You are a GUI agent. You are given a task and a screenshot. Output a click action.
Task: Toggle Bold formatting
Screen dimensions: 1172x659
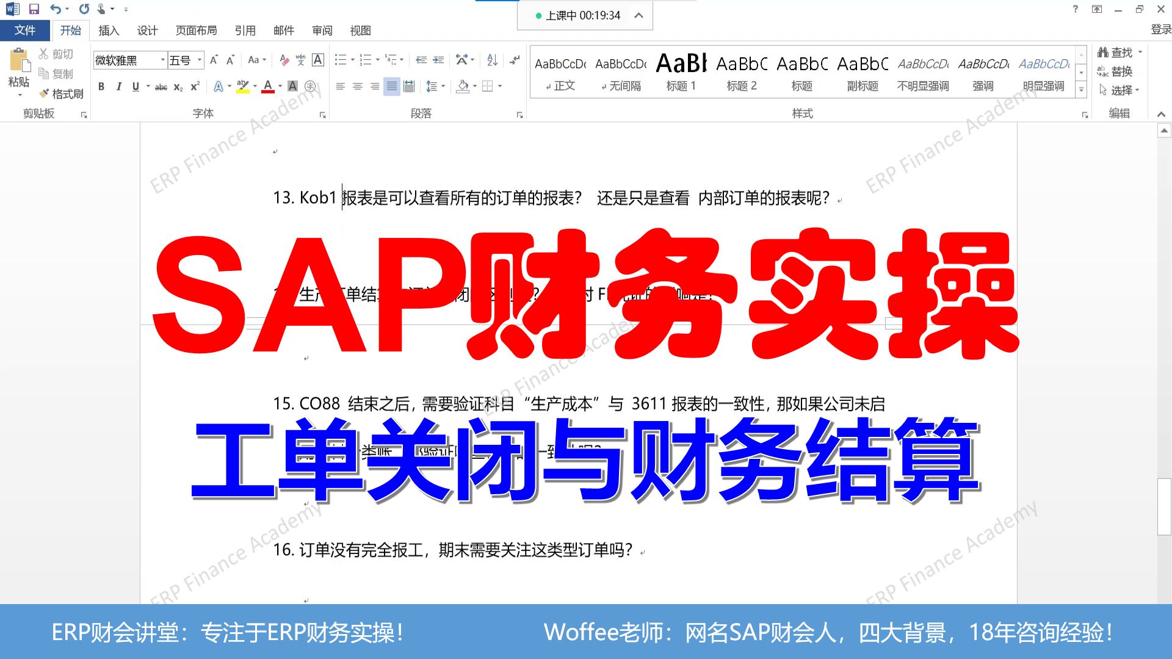pos(101,87)
